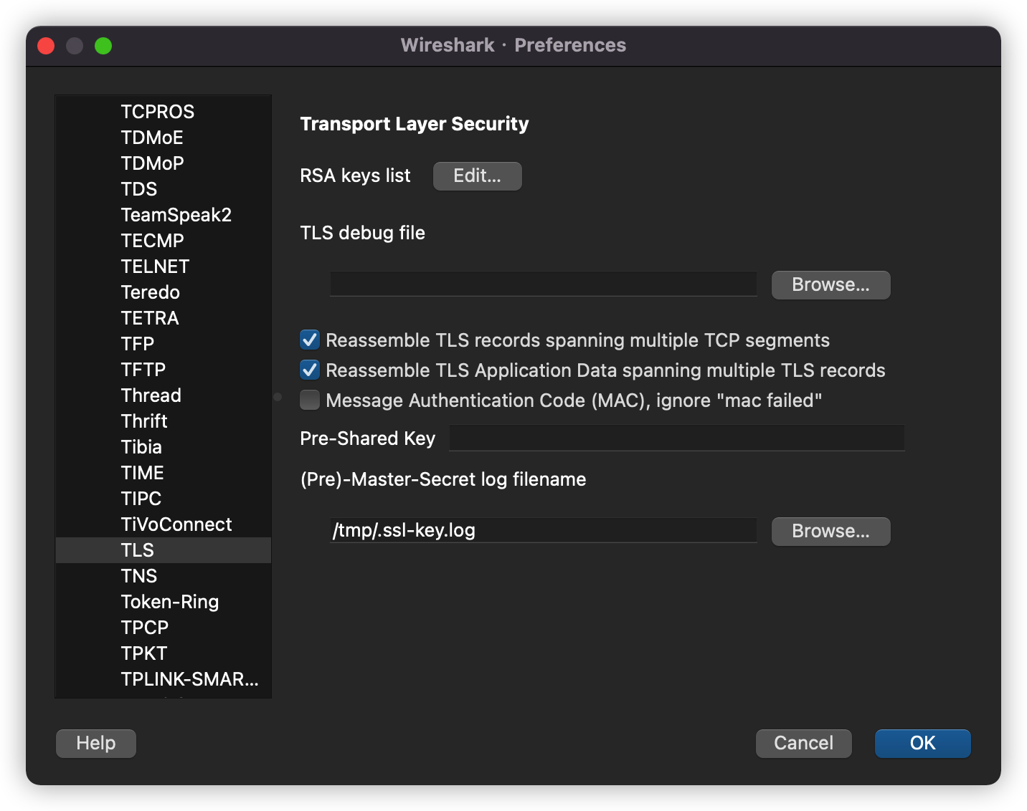Viewport: 1027px width, 811px height.
Task: Click the TLS debug file text field
Action: tap(543, 284)
